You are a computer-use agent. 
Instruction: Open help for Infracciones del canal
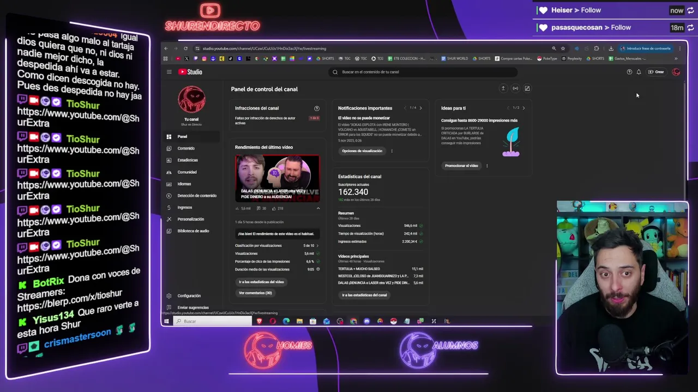coord(316,108)
